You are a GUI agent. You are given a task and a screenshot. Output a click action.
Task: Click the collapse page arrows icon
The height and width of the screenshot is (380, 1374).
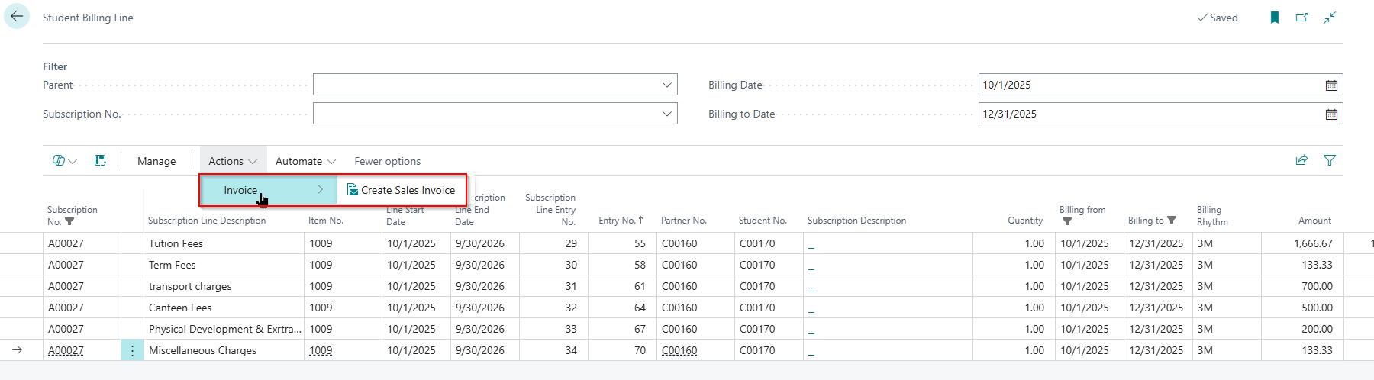[1330, 18]
